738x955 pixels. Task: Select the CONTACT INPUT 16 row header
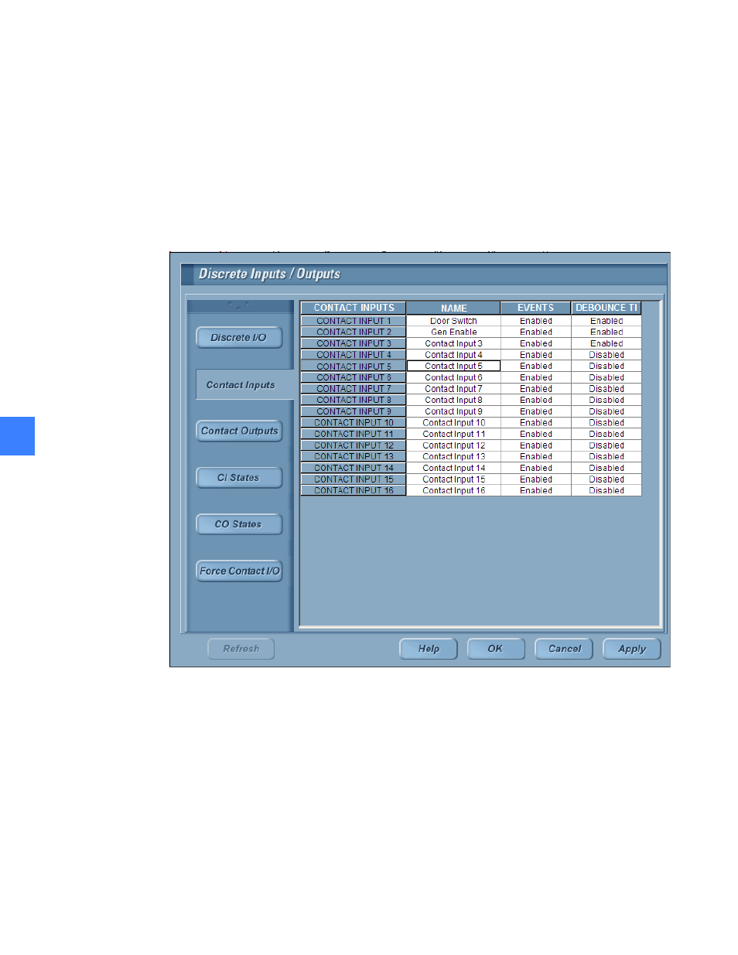[x=354, y=491]
